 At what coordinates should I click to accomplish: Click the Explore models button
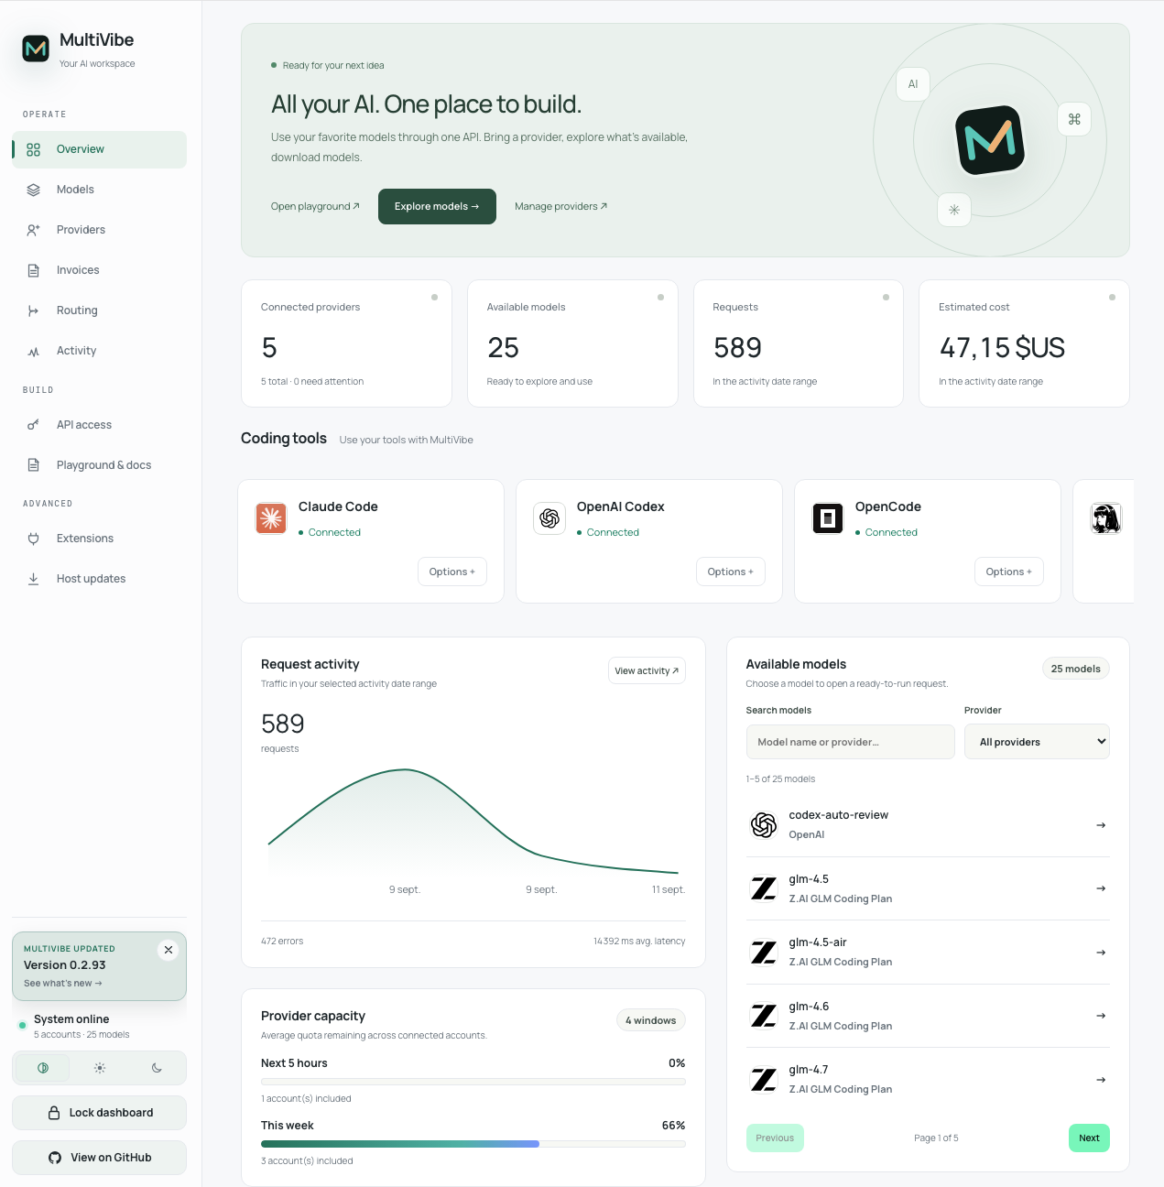[x=437, y=206]
